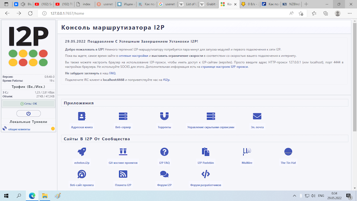The image size is (357, 201).
Task: Open the Веб-сервер application icon
Action: tap(123, 117)
